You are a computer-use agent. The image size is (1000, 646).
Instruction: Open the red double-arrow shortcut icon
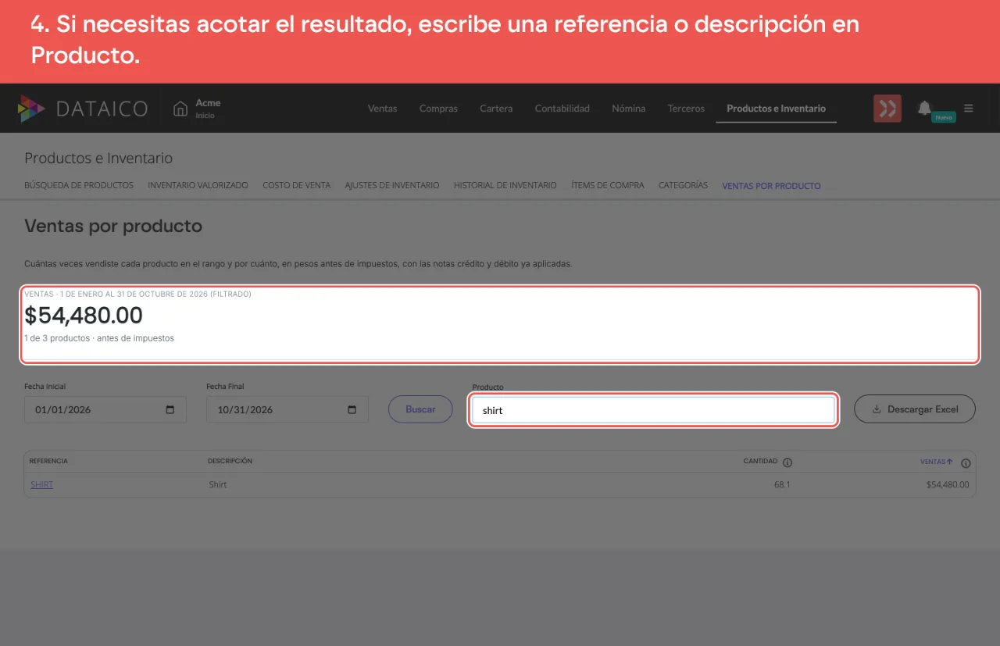(887, 109)
